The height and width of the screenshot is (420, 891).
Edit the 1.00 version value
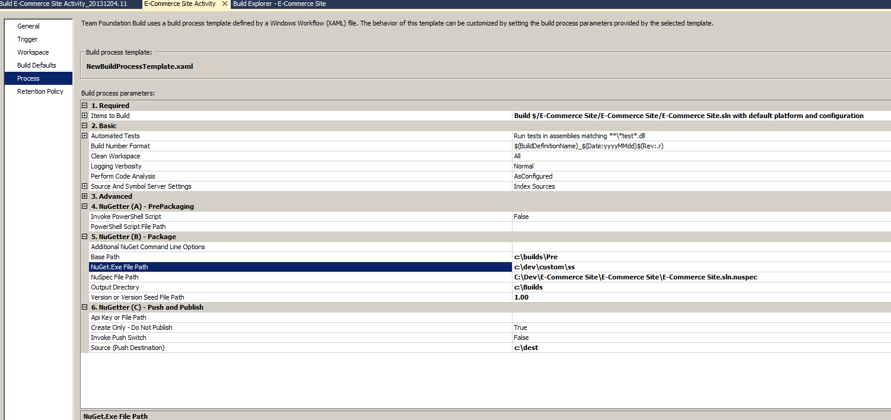(x=702, y=297)
